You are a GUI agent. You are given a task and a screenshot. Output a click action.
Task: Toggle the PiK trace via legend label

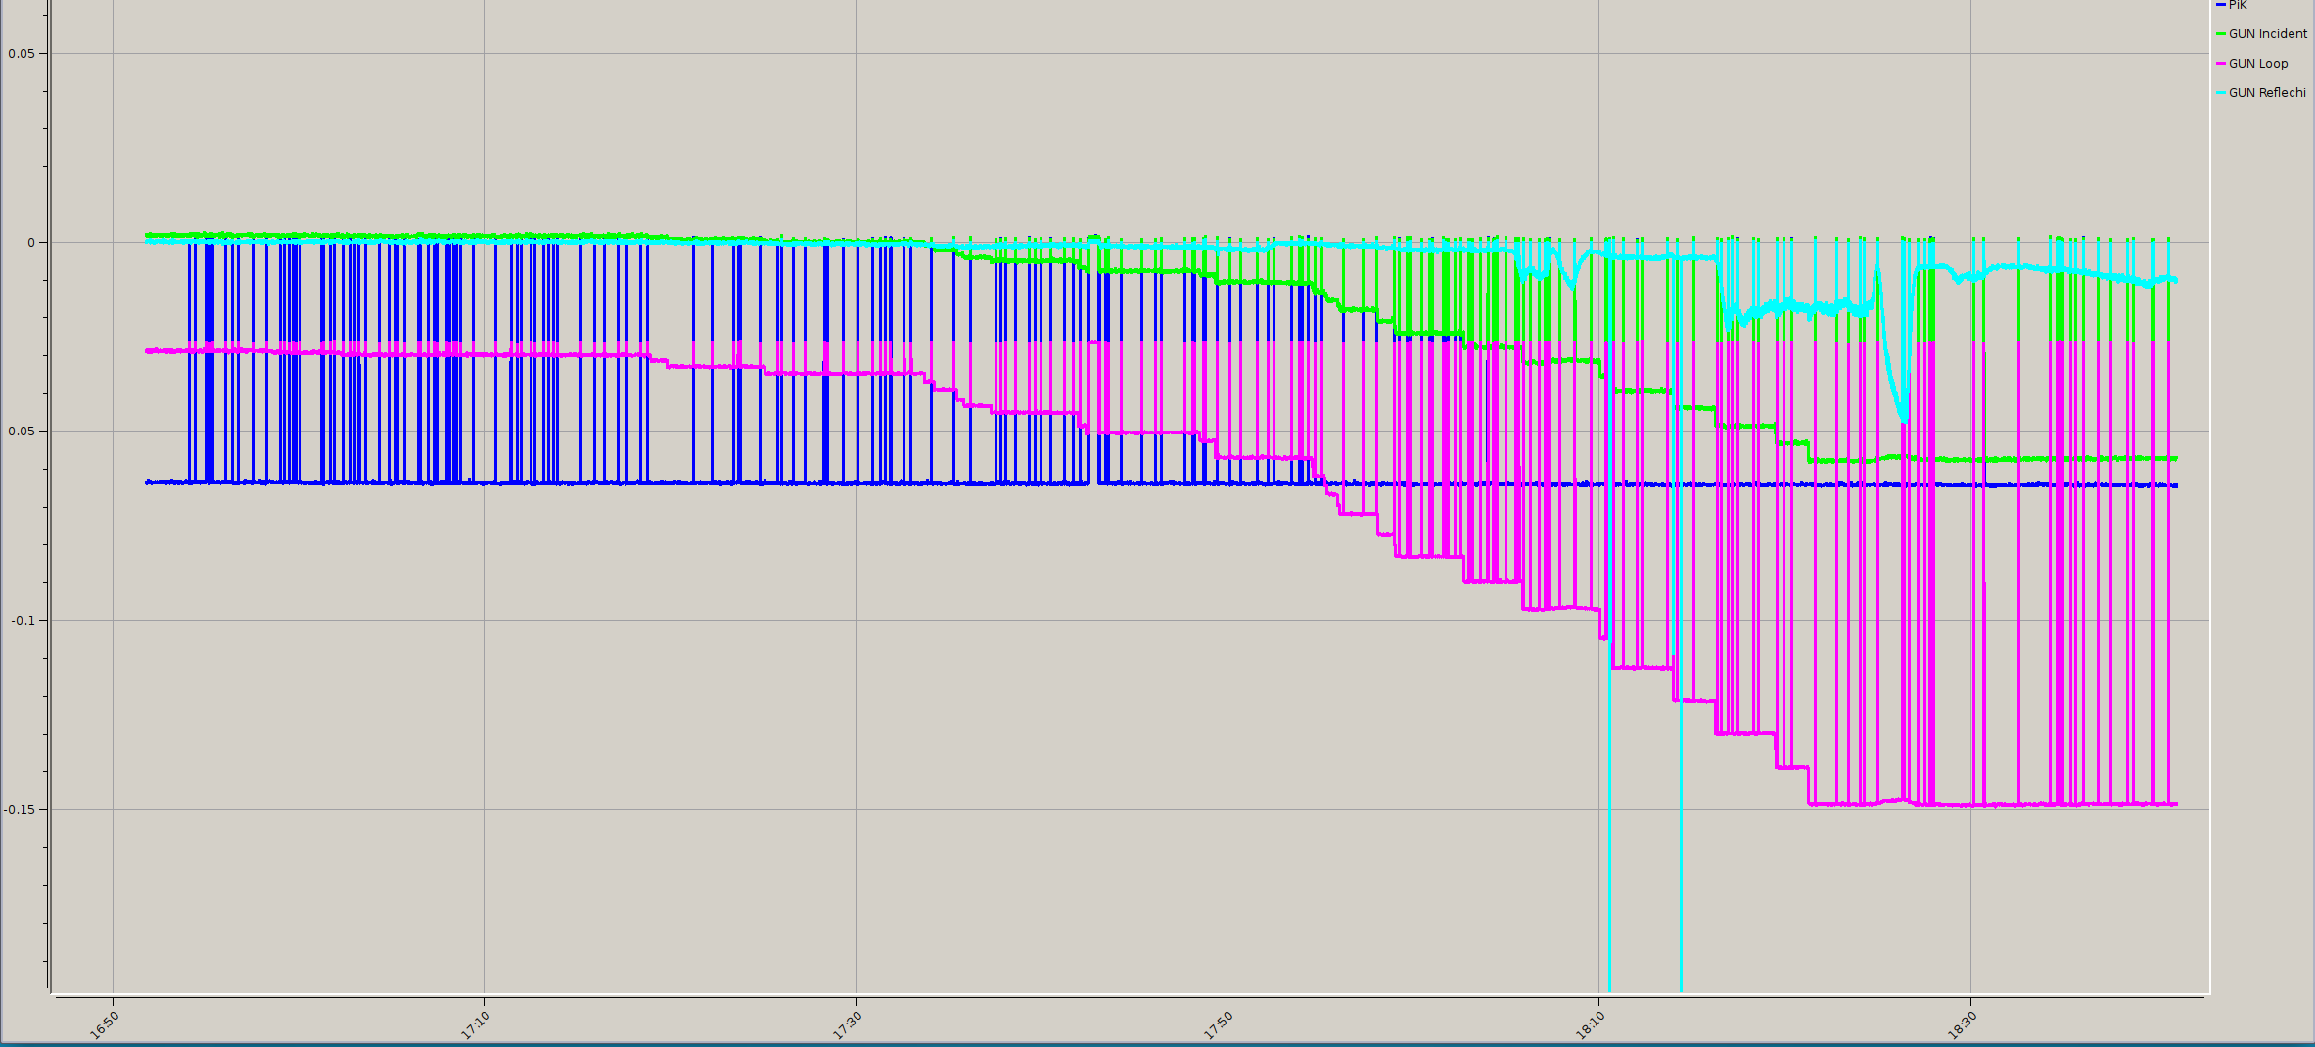click(x=2238, y=5)
